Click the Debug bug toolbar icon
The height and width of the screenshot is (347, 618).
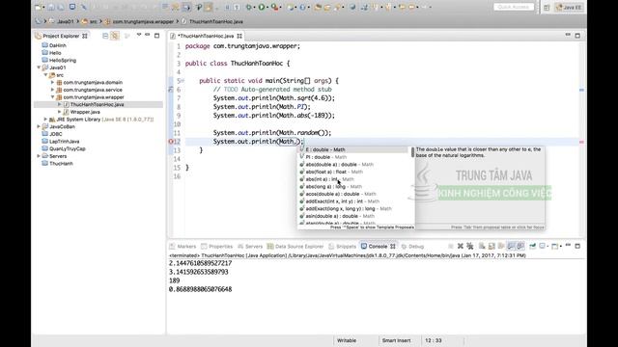249,7
